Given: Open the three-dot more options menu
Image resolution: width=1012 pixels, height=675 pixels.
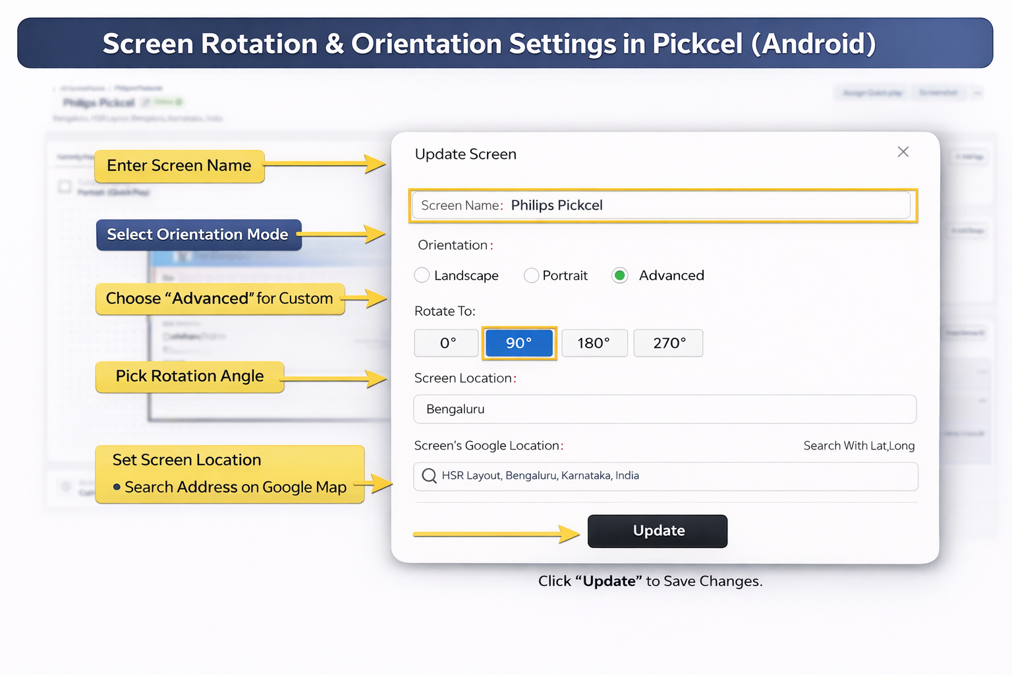Looking at the screenshot, I should pos(977,93).
